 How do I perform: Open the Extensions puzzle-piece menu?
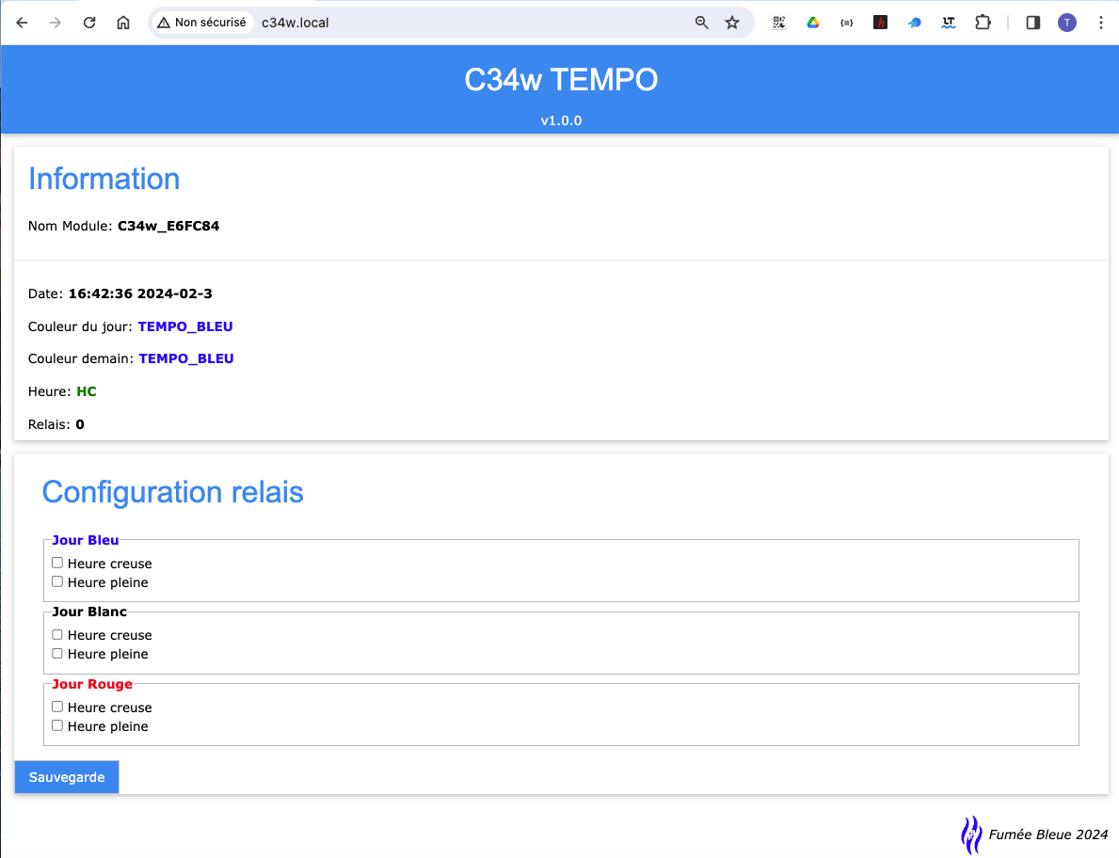[983, 23]
